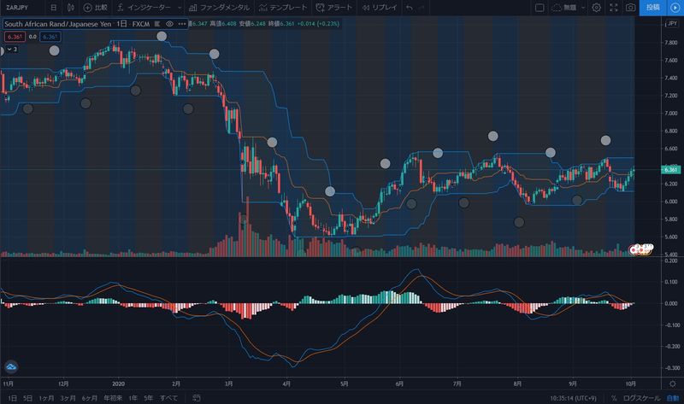The height and width of the screenshot is (404, 684).
Task: Expand collapsed indicator legend showing 3
Action: [x=10, y=51]
